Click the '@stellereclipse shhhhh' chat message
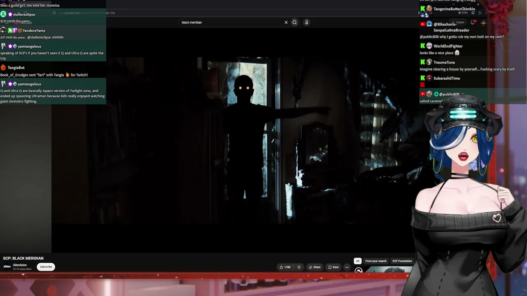 (x=45, y=37)
